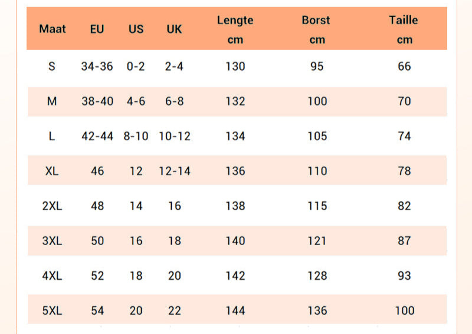472x334 pixels.
Task: Click the UK size 12-14 cell
Action: click(174, 171)
